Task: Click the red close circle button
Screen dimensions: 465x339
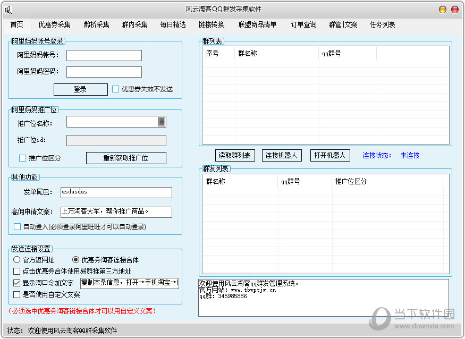Action: (x=454, y=10)
